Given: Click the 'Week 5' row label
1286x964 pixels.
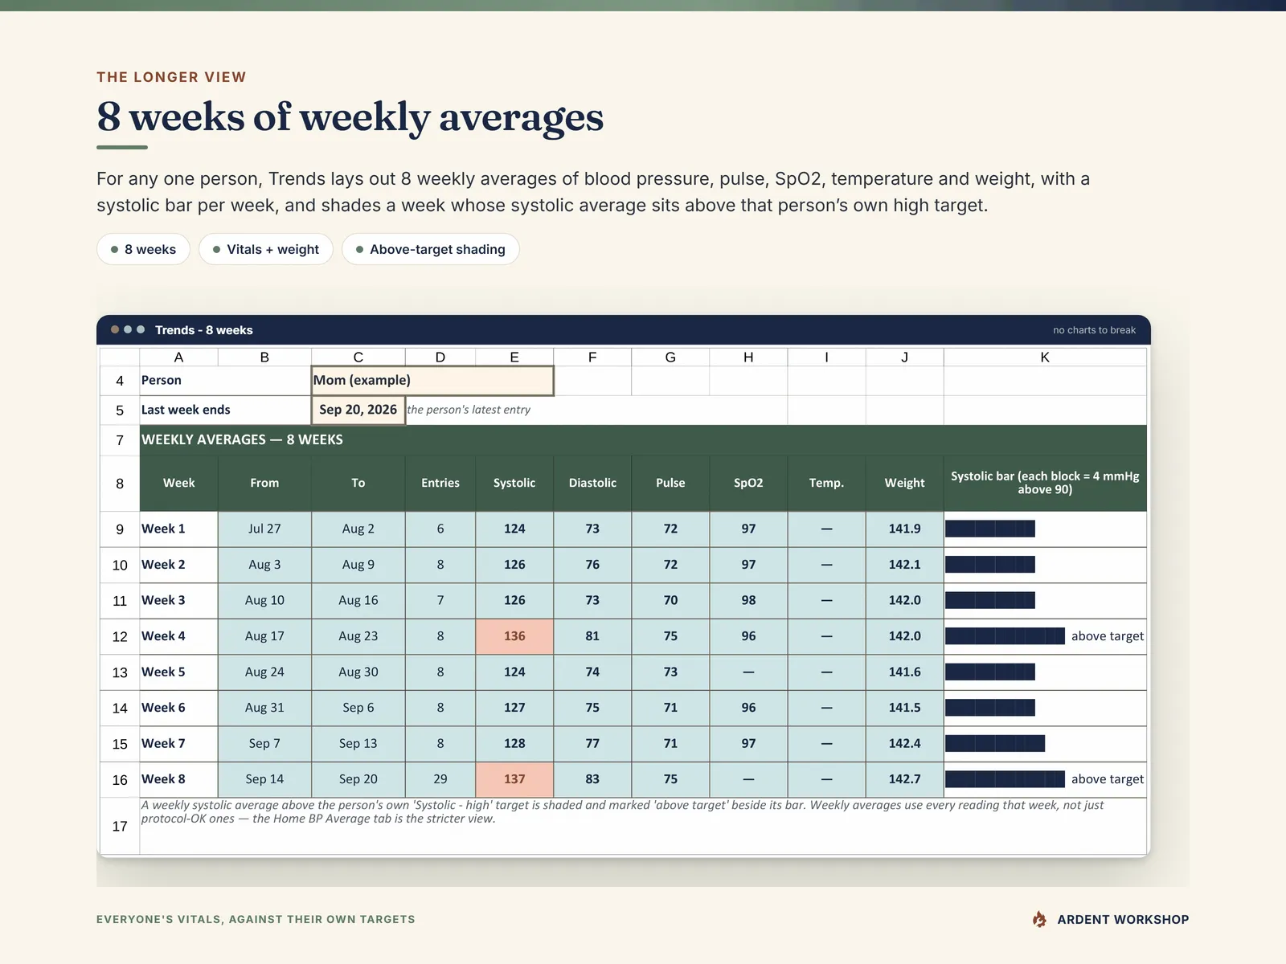Looking at the screenshot, I should 178,672.
